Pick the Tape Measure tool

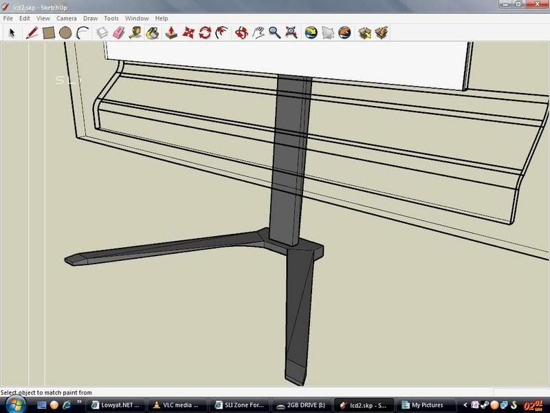(x=136, y=32)
